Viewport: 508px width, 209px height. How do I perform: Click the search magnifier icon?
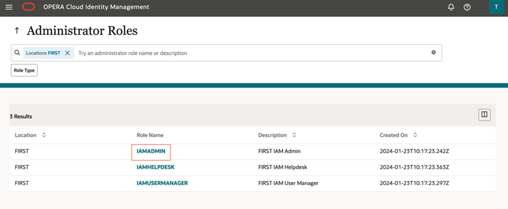click(17, 53)
